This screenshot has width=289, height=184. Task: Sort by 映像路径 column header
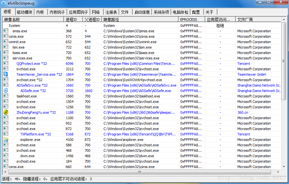click(x=140, y=19)
